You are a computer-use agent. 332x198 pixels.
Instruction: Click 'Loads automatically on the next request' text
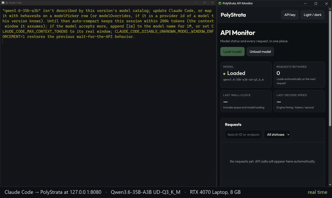(x=296, y=81)
